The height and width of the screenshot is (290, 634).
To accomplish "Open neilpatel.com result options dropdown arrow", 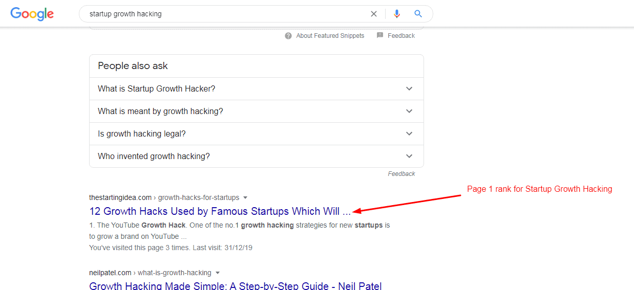I will coord(218,273).
